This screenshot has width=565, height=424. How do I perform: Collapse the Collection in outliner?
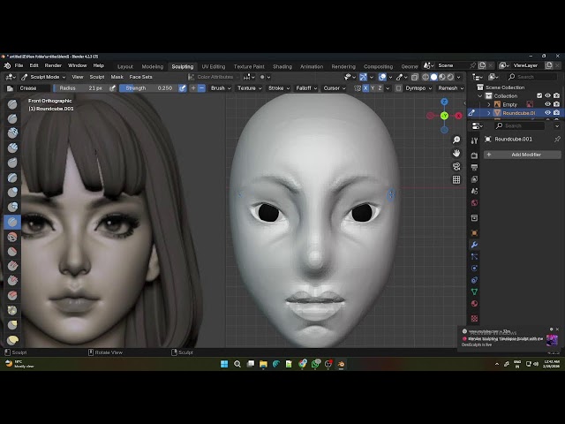tap(480, 96)
